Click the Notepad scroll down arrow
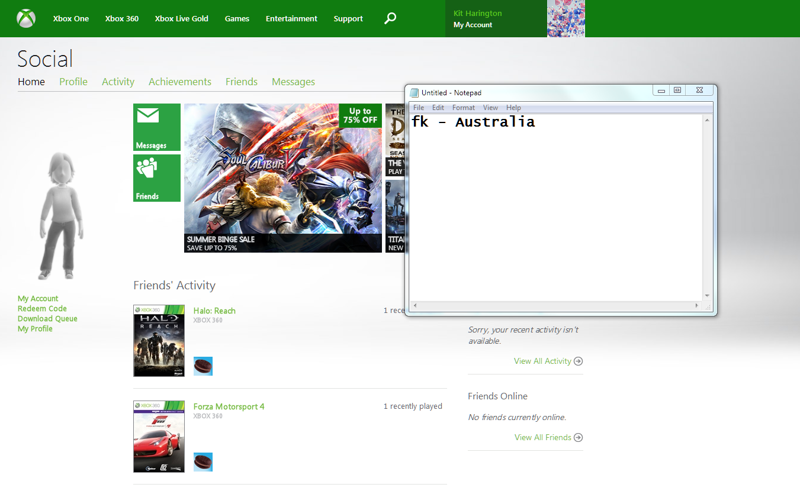Image resolution: width=800 pixels, height=494 pixels. coord(707,296)
